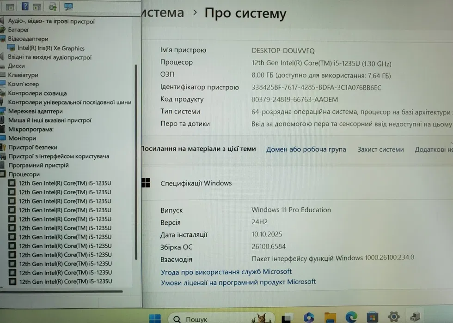
Task: Select Мережеві адаптери category
Action: pos(35,111)
